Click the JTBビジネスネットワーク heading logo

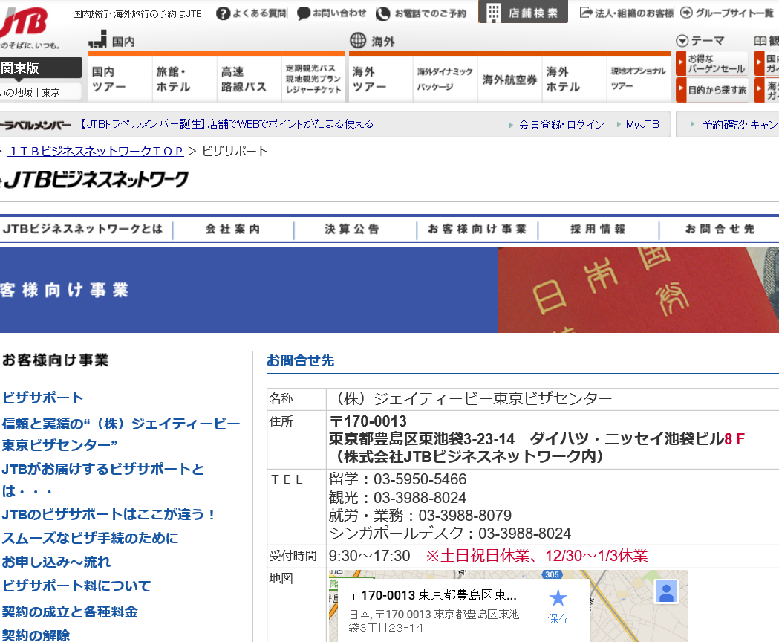point(94,180)
